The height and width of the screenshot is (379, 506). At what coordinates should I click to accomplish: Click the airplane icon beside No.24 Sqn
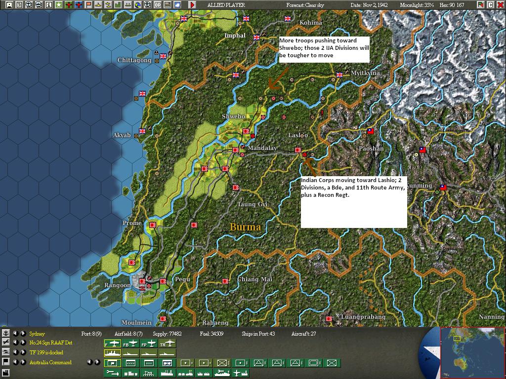point(6,342)
